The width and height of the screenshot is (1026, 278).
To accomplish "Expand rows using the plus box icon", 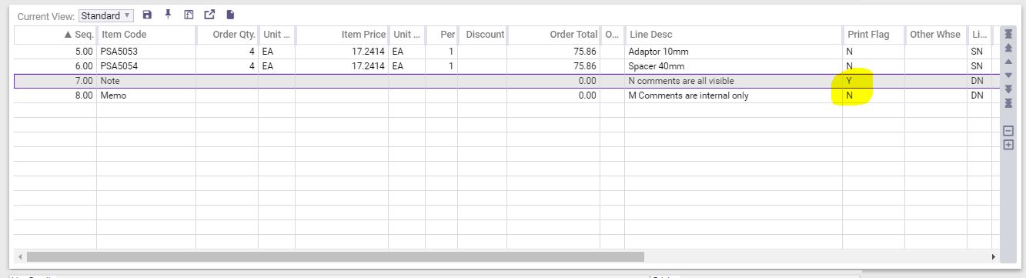I will (x=1009, y=145).
